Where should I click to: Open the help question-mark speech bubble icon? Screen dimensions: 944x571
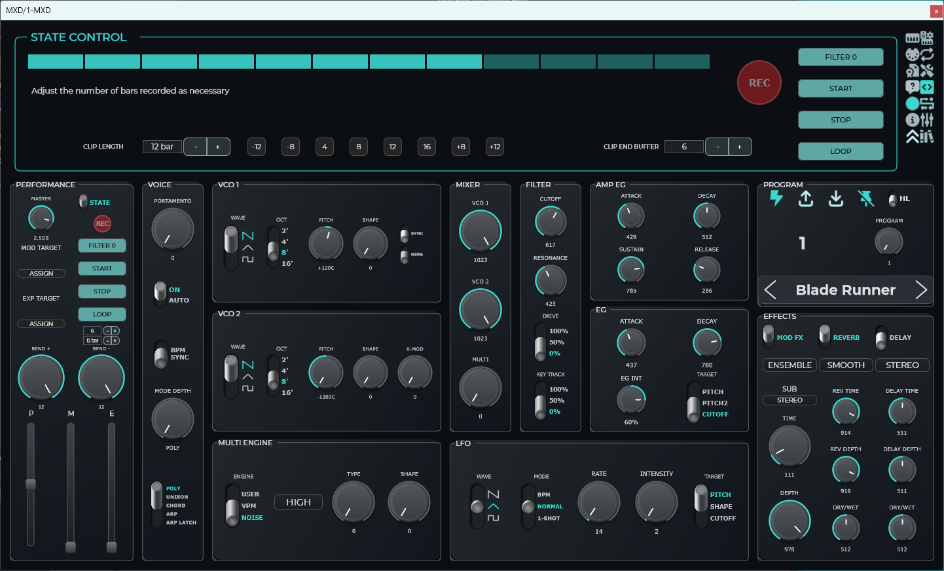click(913, 86)
